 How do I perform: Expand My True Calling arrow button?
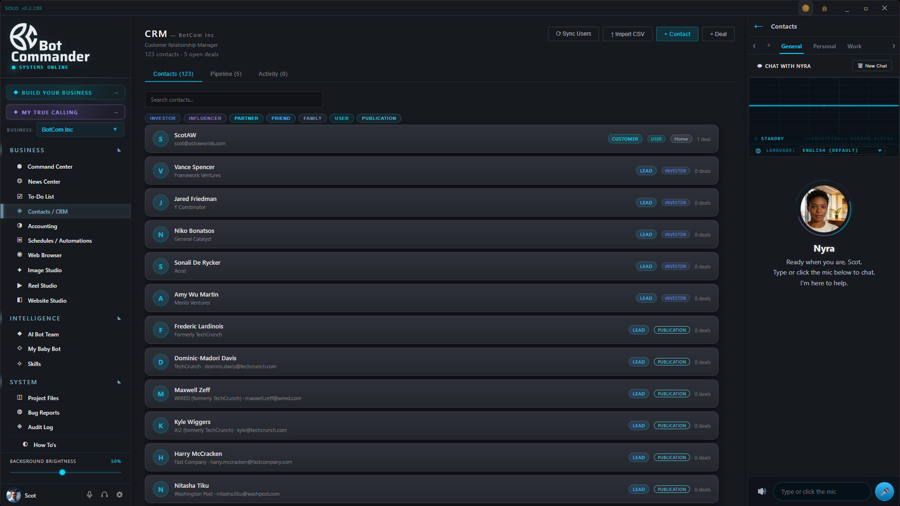pyautogui.click(x=116, y=112)
